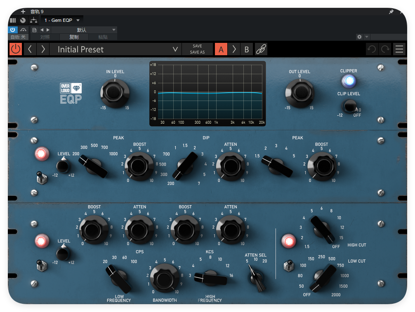The image size is (415, 312).
Task: Undo last change in plugin
Action: (372, 49)
